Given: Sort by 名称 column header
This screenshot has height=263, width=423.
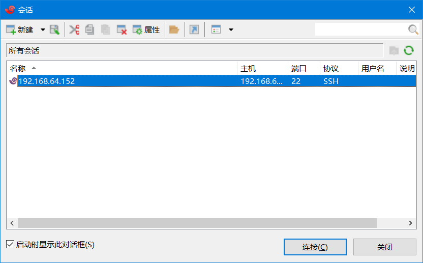Looking at the screenshot, I should [x=122, y=68].
